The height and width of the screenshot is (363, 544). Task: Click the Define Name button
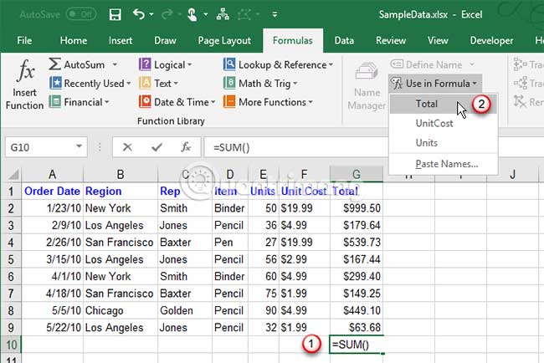pos(432,64)
